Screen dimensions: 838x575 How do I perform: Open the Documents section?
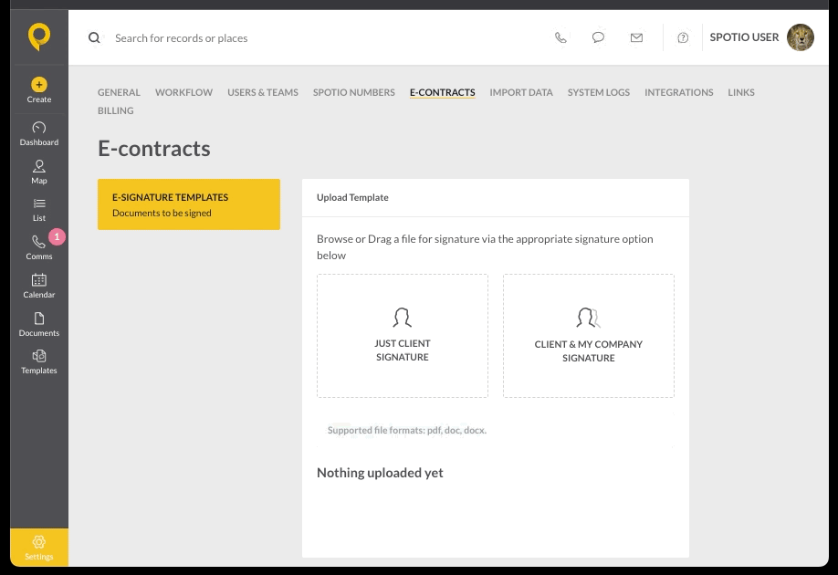coord(38,324)
